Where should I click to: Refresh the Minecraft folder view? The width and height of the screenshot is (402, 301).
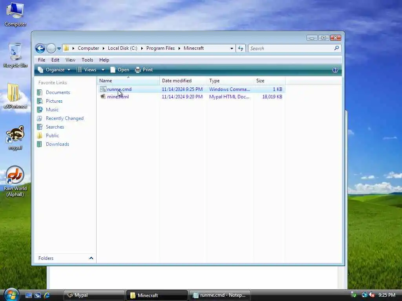click(241, 48)
